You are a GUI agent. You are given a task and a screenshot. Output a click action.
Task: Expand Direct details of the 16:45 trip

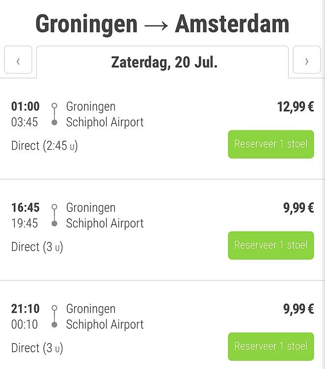pos(37,247)
